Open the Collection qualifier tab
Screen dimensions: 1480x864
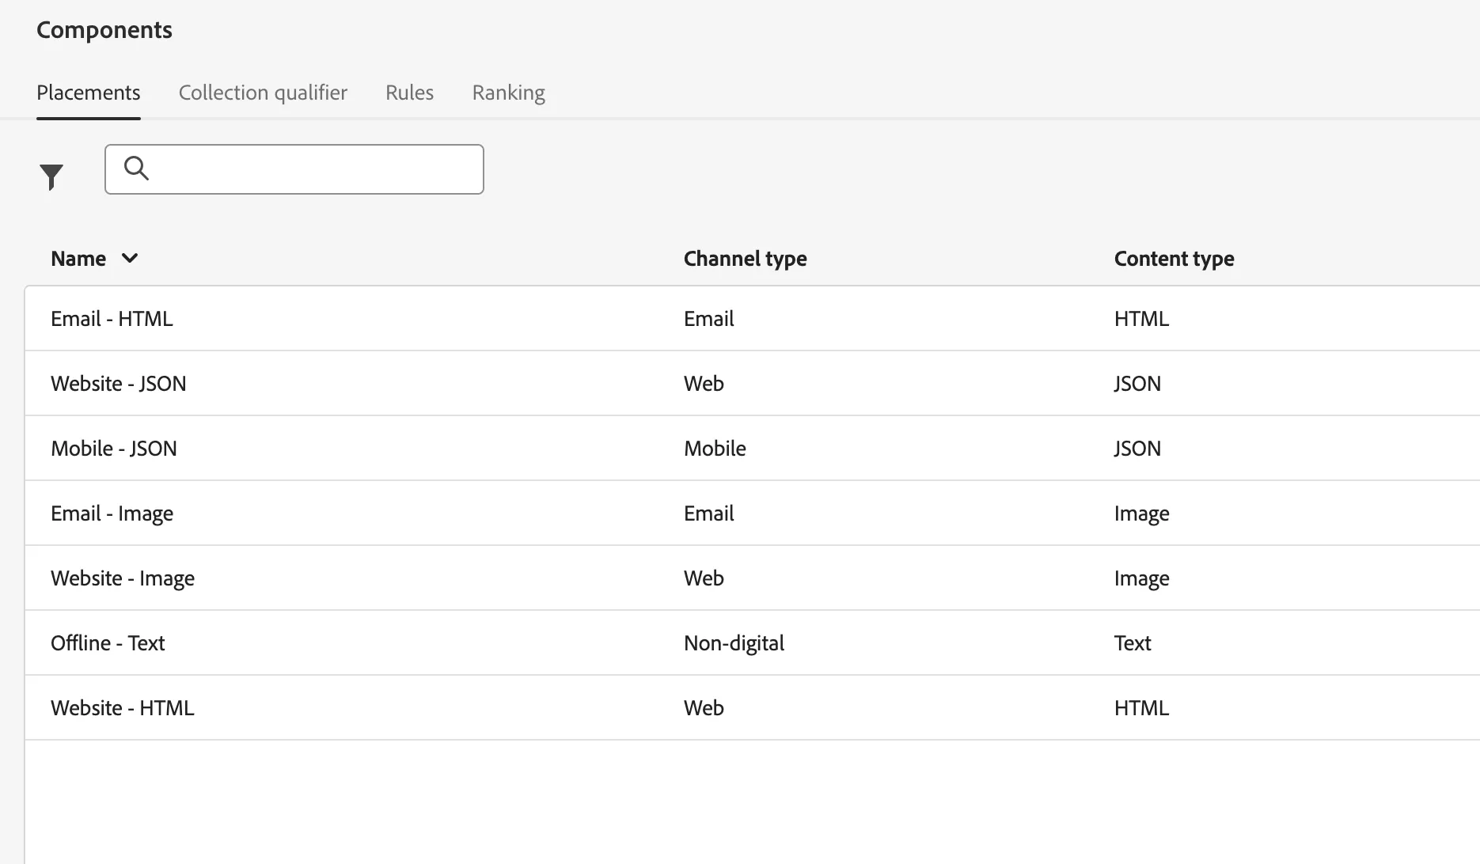pos(263,93)
